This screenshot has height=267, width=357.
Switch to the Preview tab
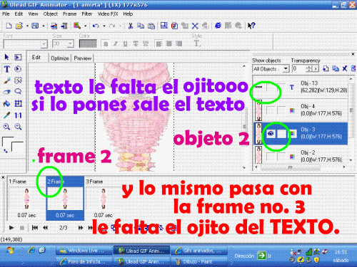click(83, 58)
